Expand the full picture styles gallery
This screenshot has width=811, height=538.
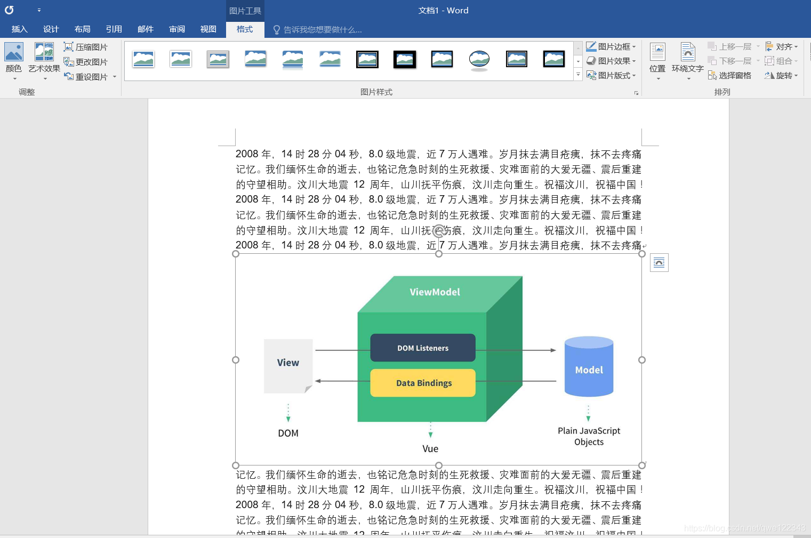click(x=578, y=75)
